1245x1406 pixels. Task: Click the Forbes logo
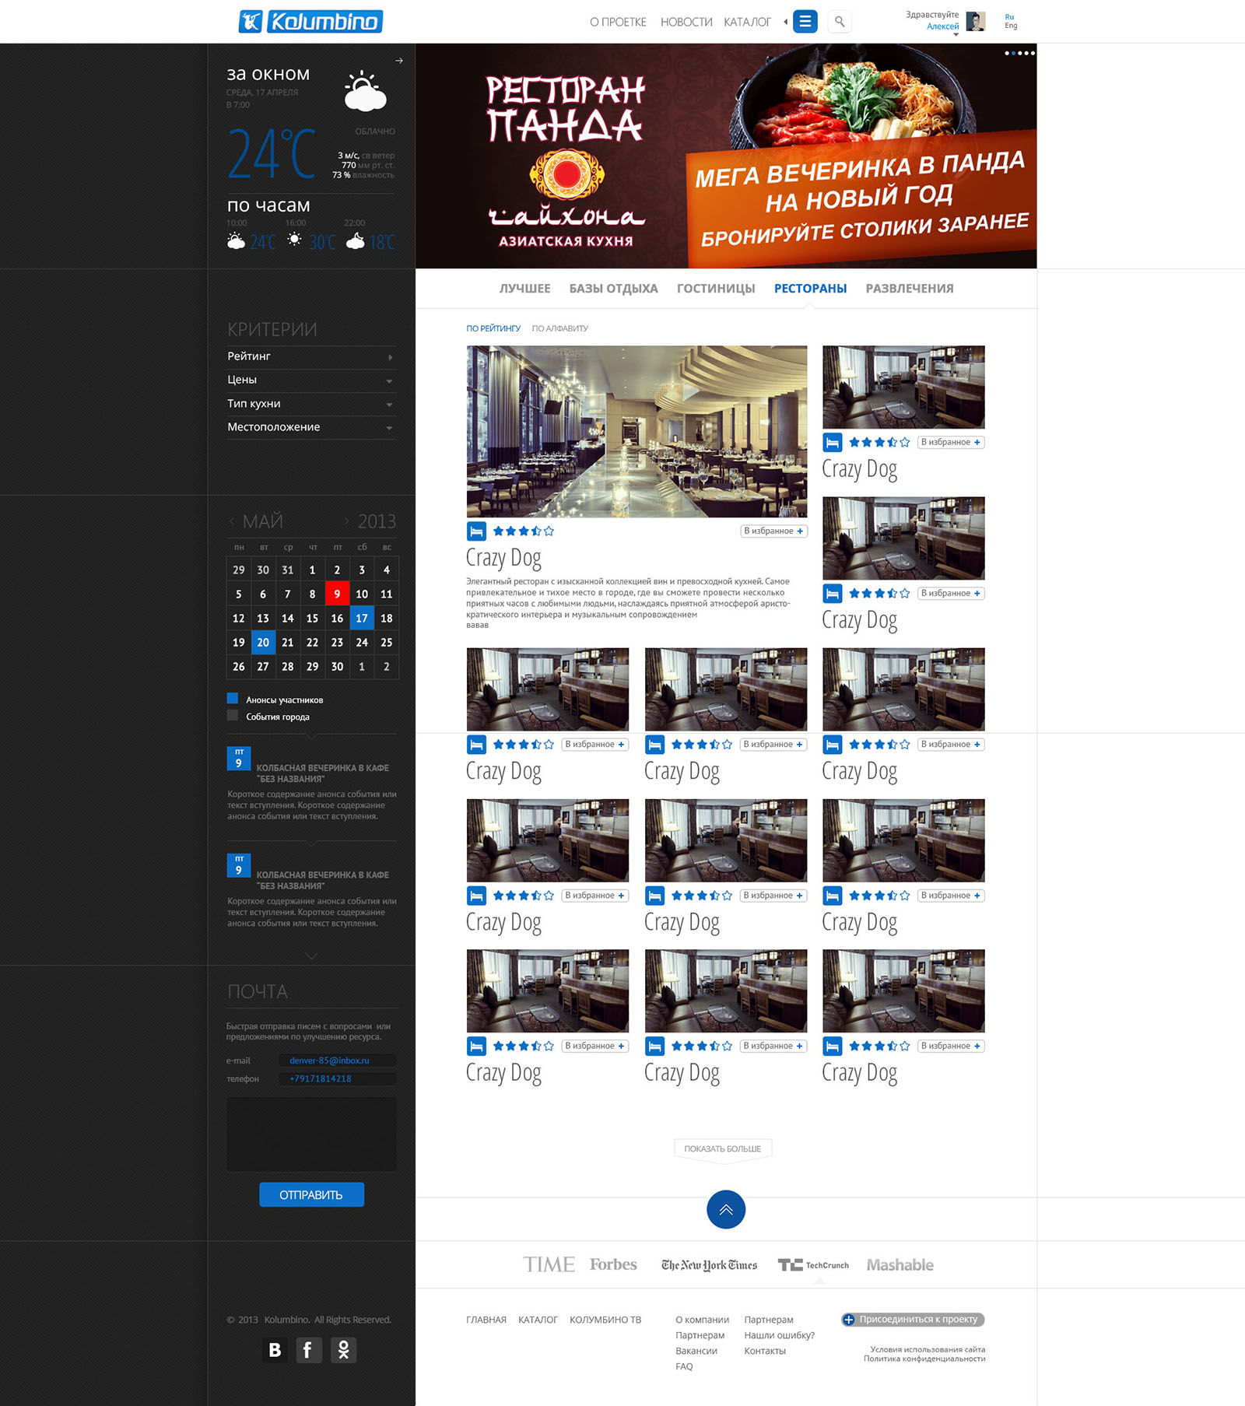pyautogui.click(x=613, y=1264)
